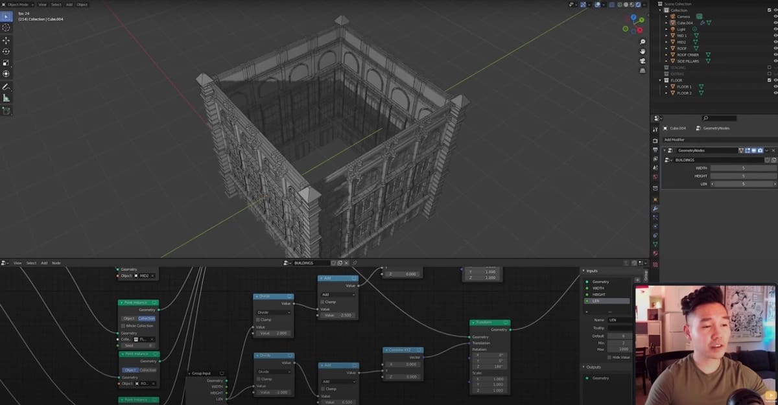Open the viewport View menu
778x405 pixels.
43,4
